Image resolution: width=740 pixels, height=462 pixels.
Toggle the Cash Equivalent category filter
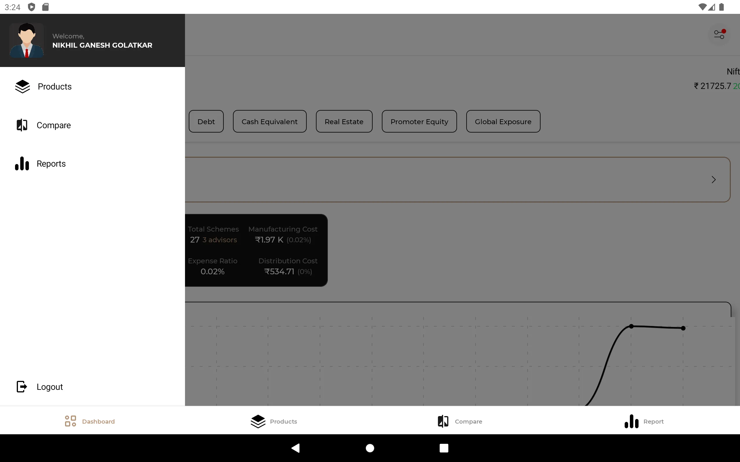270,121
